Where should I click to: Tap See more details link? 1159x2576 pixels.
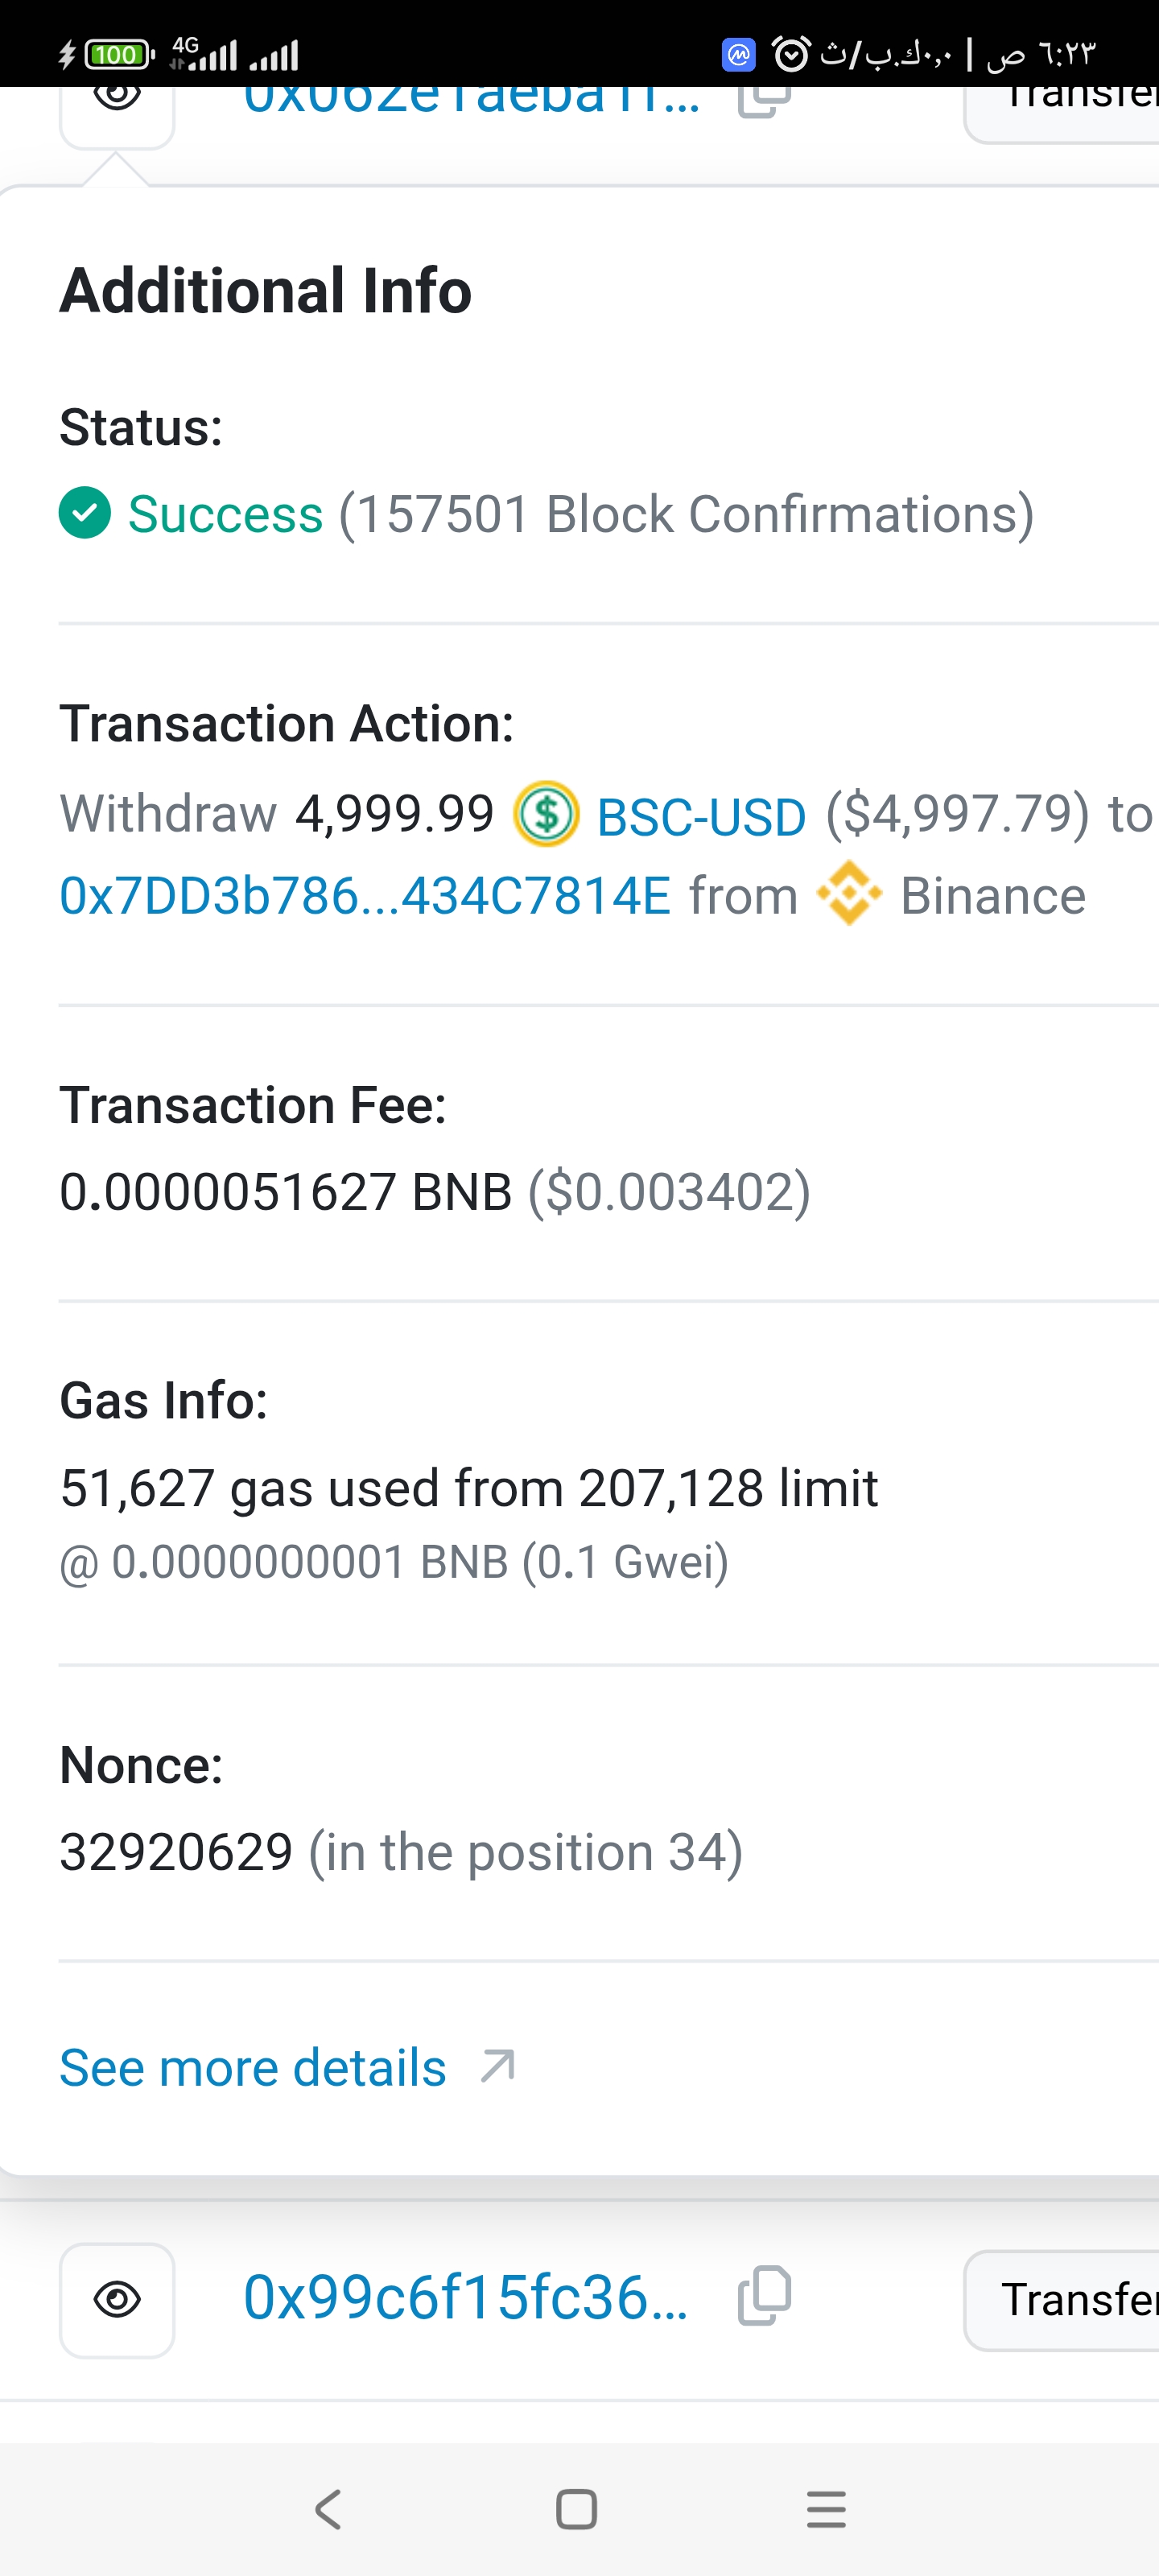pyautogui.click(x=253, y=2067)
